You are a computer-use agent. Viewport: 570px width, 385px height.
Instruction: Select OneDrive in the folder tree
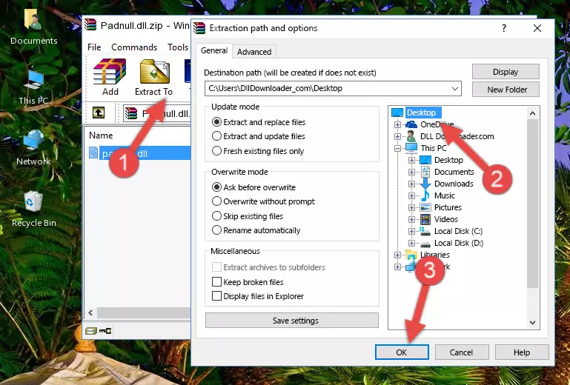[x=437, y=124]
